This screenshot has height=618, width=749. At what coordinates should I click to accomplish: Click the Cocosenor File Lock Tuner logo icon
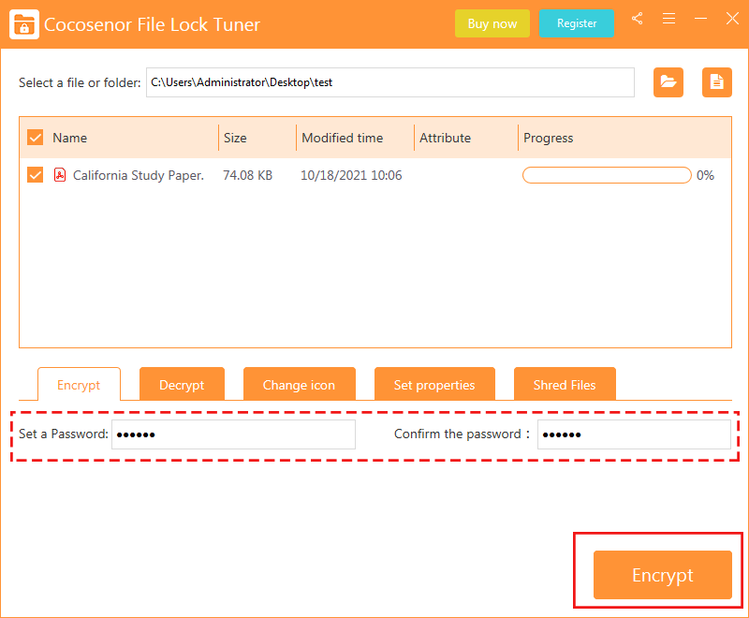pos(24,24)
